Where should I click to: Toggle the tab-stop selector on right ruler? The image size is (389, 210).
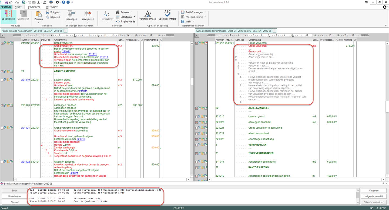[197, 35]
